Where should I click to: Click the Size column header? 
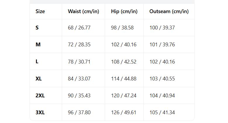(40, 11)
